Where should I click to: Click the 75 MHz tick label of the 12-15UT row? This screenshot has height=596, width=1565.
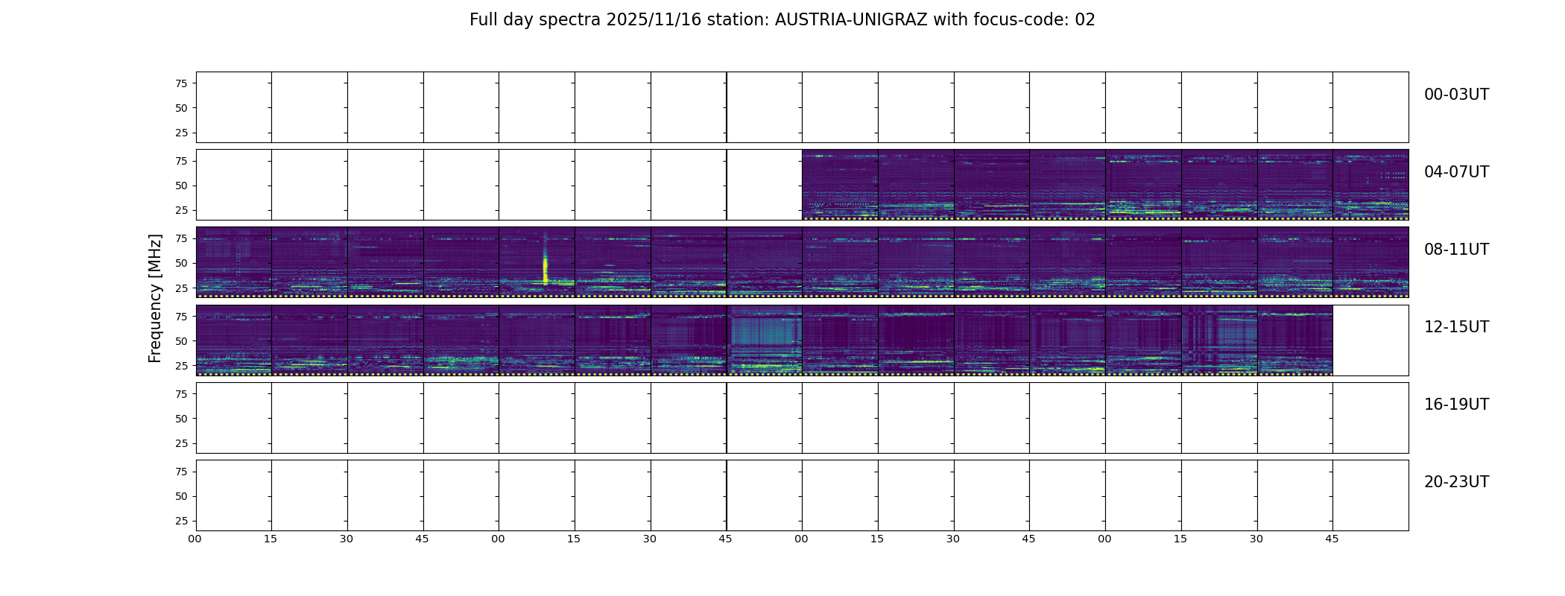(181, 317)
